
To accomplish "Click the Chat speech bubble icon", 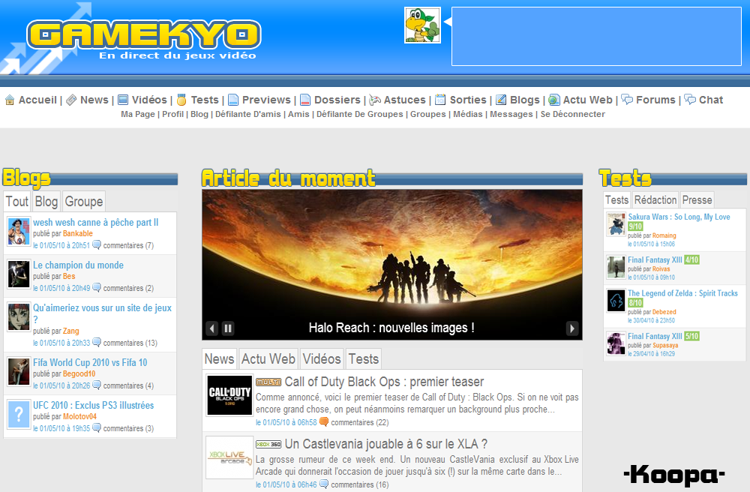I will pos(690,100).
